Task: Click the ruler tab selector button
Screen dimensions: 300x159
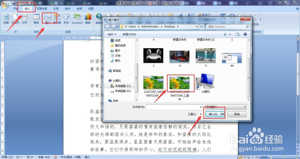Action: click(x=2, y=38)
